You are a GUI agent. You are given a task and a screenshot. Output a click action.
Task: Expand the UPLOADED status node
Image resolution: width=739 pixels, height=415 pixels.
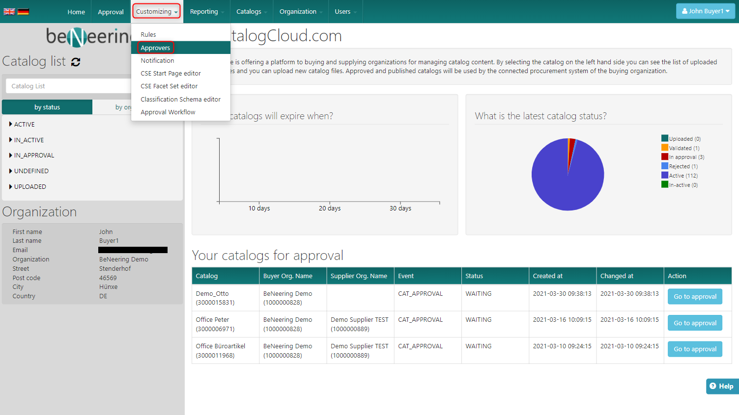point(11,186)
